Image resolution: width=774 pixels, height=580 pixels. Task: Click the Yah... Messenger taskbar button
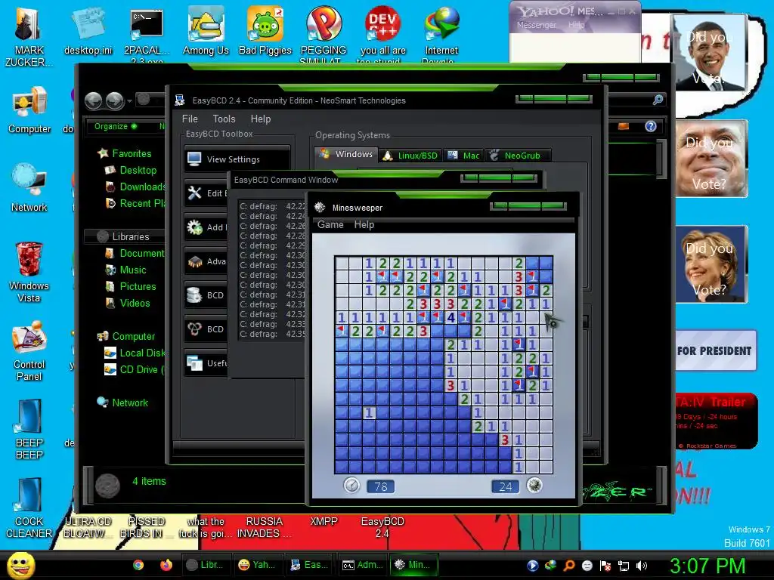[257, 565]
